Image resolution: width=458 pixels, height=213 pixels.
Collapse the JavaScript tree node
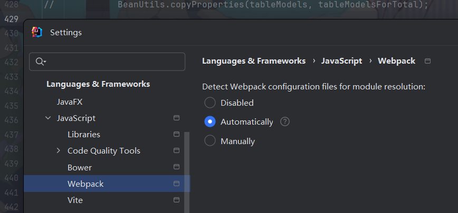click(48, 118)
